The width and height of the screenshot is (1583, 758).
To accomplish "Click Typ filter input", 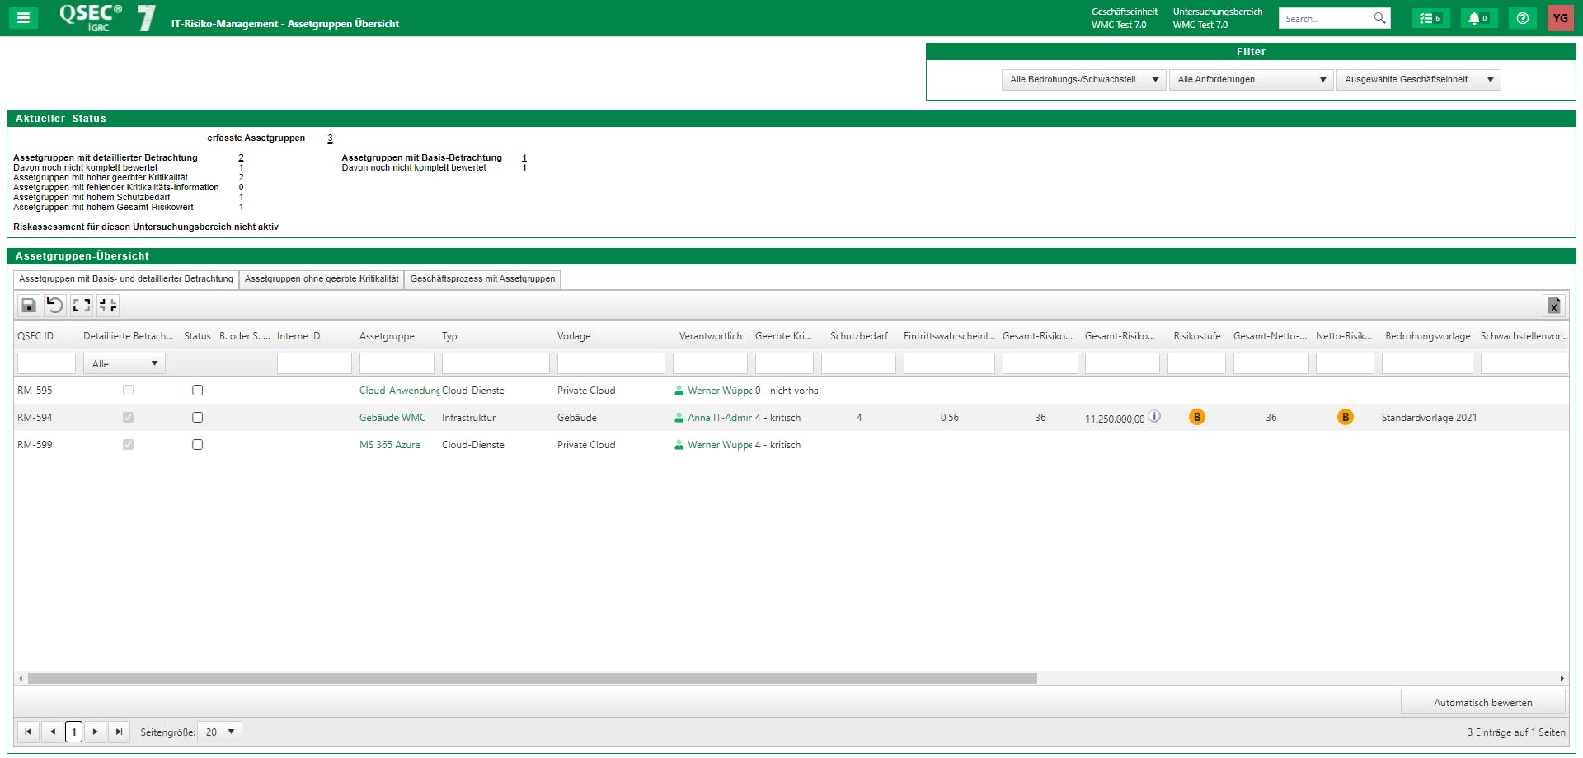I will point(496,363).
